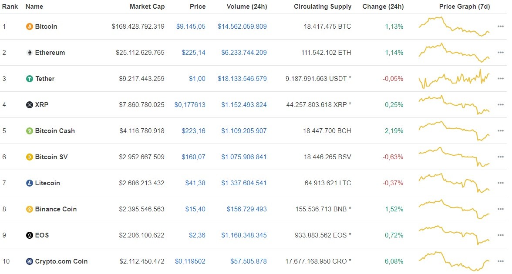
Task: Sort by the Change (24h) column
Action: pyautogui.click(x=383, y=7)
